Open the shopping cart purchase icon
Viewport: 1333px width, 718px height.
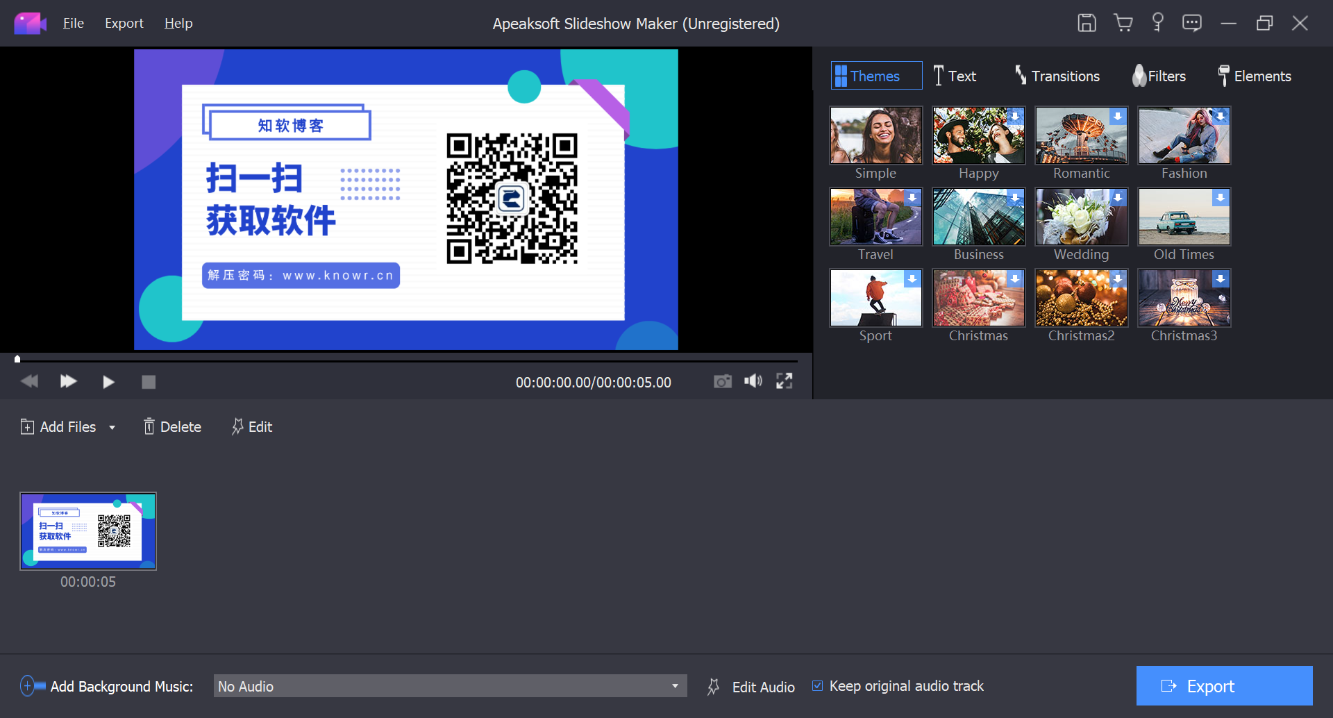pyautogui.click(x=1123, y=23)
